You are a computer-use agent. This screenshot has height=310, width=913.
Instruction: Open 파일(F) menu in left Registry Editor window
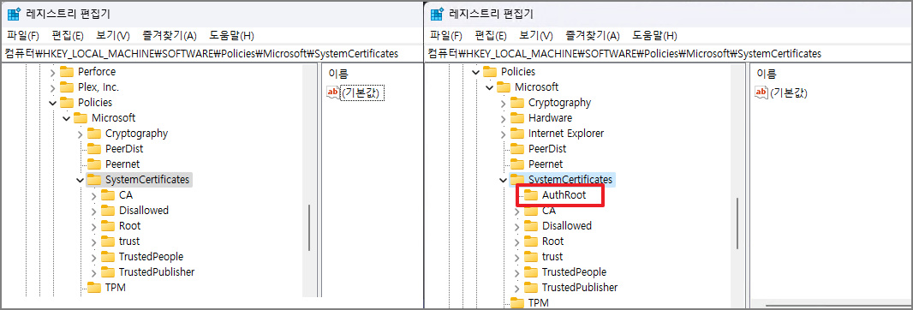pos(23,36)
